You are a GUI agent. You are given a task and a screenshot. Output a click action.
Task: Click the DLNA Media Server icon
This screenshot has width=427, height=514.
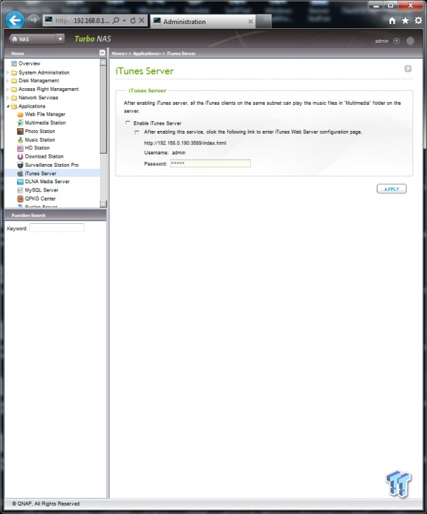click(x=20, y=182)
